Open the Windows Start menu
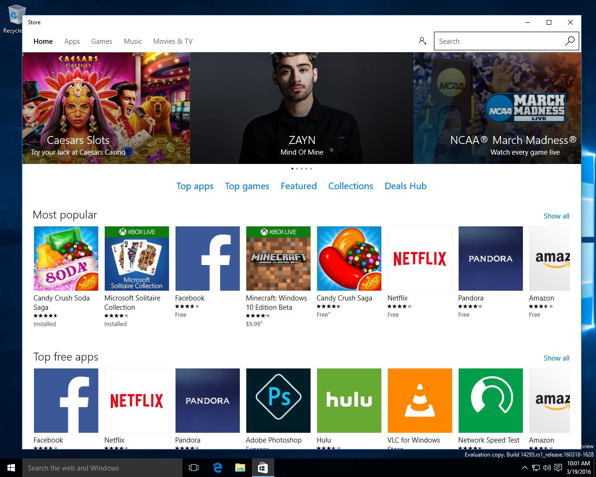The width and height of the screenshot is (596, 477). (11, 468)
